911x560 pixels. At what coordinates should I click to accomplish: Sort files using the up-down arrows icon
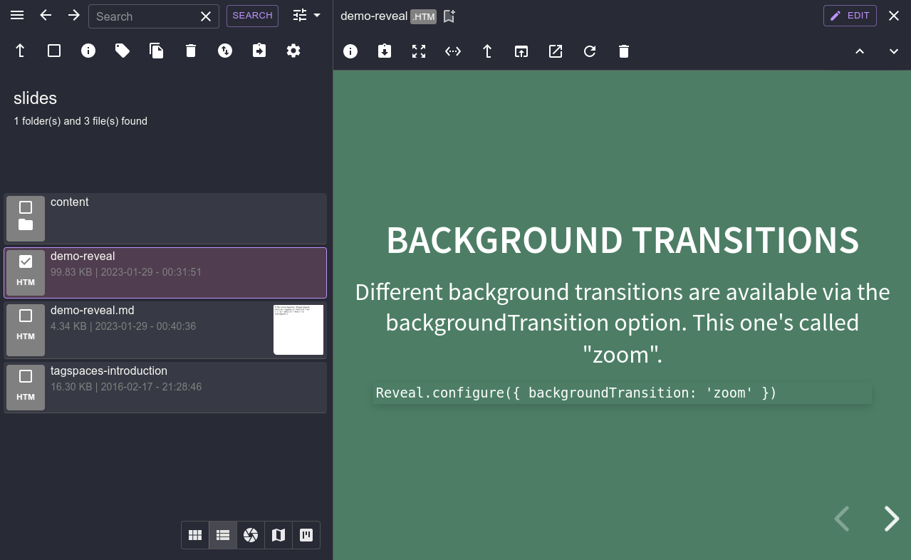pos(224,51)
